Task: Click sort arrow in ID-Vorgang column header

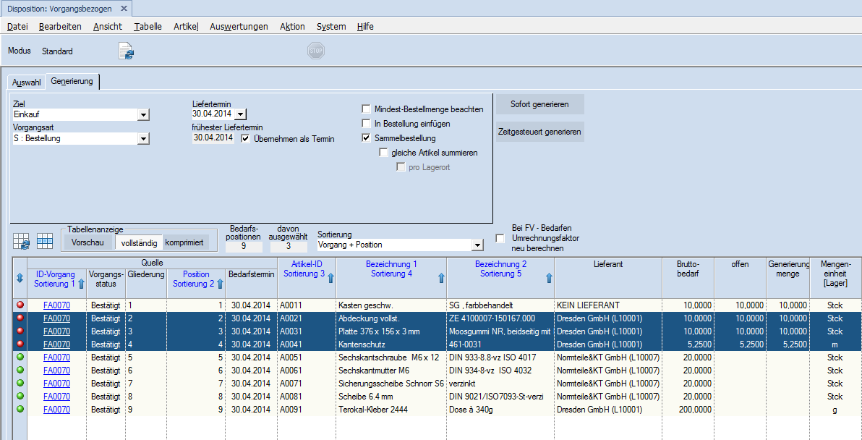Action: tap(81, 284)
